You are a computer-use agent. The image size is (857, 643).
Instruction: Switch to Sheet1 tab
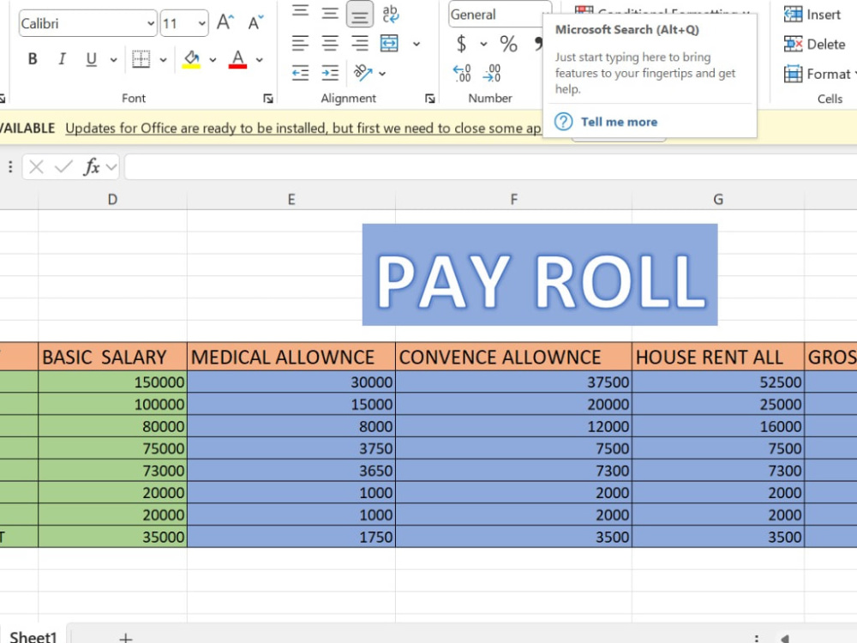33,636
